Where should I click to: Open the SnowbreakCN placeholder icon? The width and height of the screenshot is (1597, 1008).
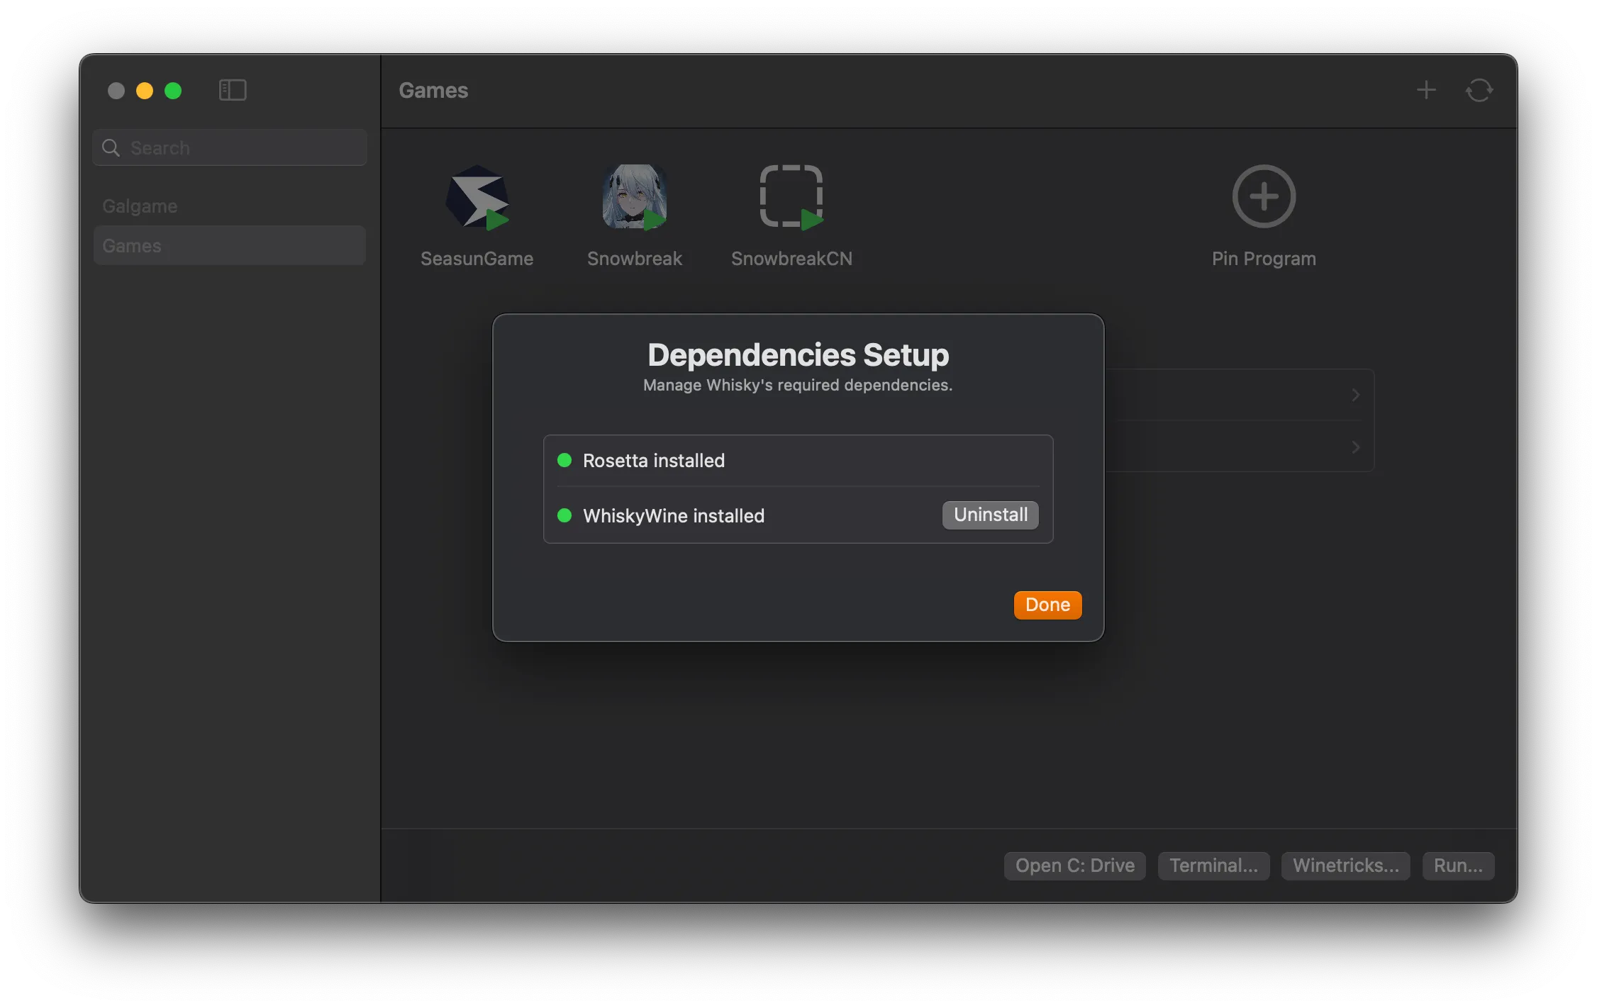click(791, 196)
